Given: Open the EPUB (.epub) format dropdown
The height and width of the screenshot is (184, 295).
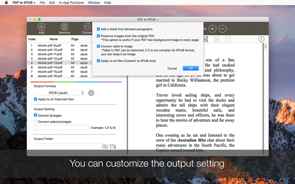Looking at the screenshot, I should (59, 93).
